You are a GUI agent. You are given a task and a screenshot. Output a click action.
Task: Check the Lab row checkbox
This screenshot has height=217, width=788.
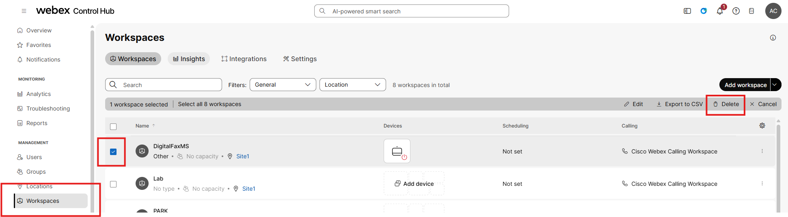tap(113, 184)
